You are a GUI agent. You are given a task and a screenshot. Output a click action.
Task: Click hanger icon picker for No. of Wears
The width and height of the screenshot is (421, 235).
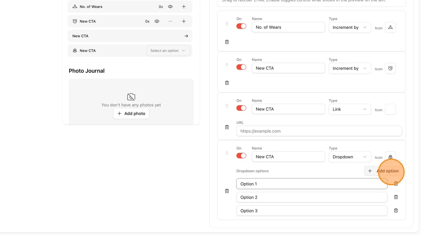[390, 27]
